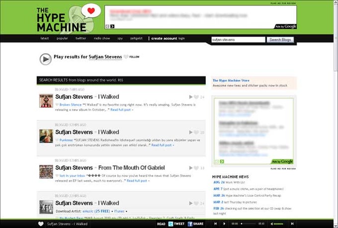Open the spy nav item
This screenshot has height=228, width=338.
click(120, 38)
